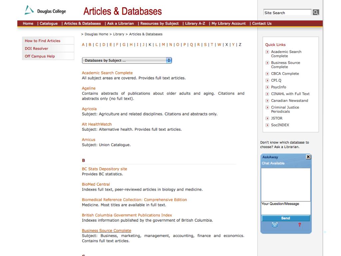Viewport: 341px width, 256px height.
Task: Click arrow icon beside SocINDEX
Action: pos(267,125)
